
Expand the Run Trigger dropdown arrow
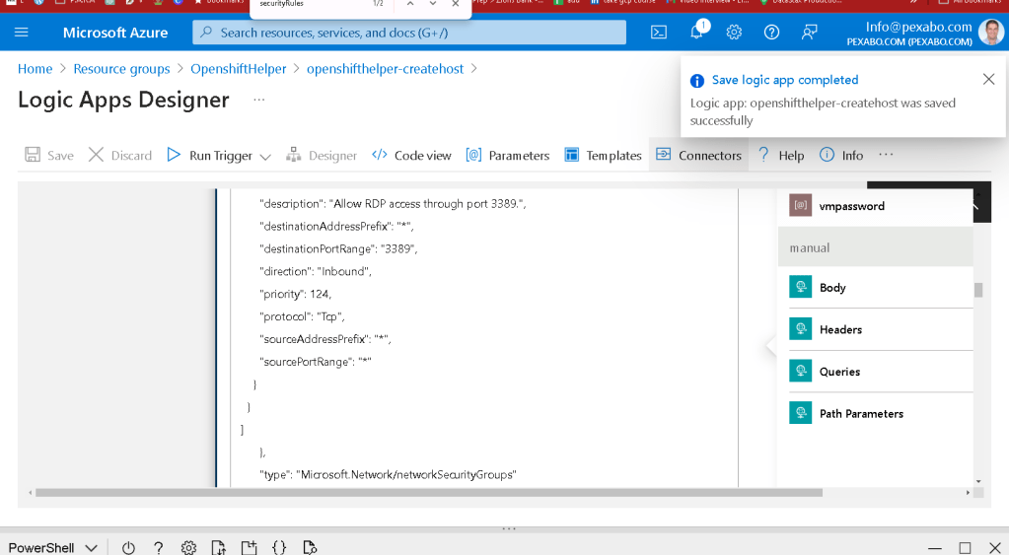265,157
